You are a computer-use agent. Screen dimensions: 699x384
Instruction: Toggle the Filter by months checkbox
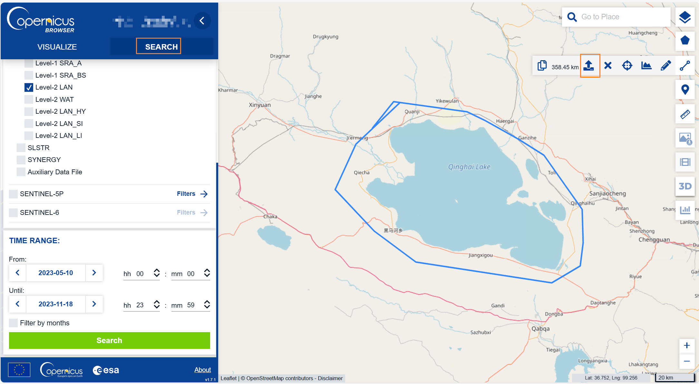(14, 323)
